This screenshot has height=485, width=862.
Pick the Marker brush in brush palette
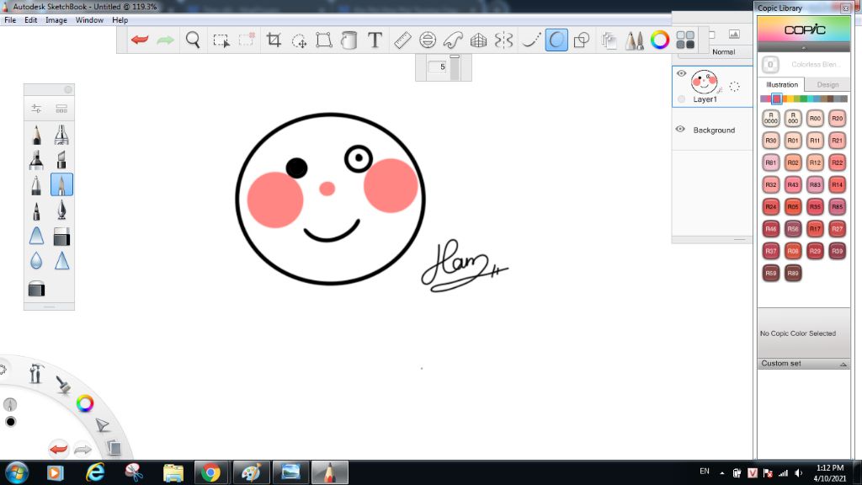[36, 159]
